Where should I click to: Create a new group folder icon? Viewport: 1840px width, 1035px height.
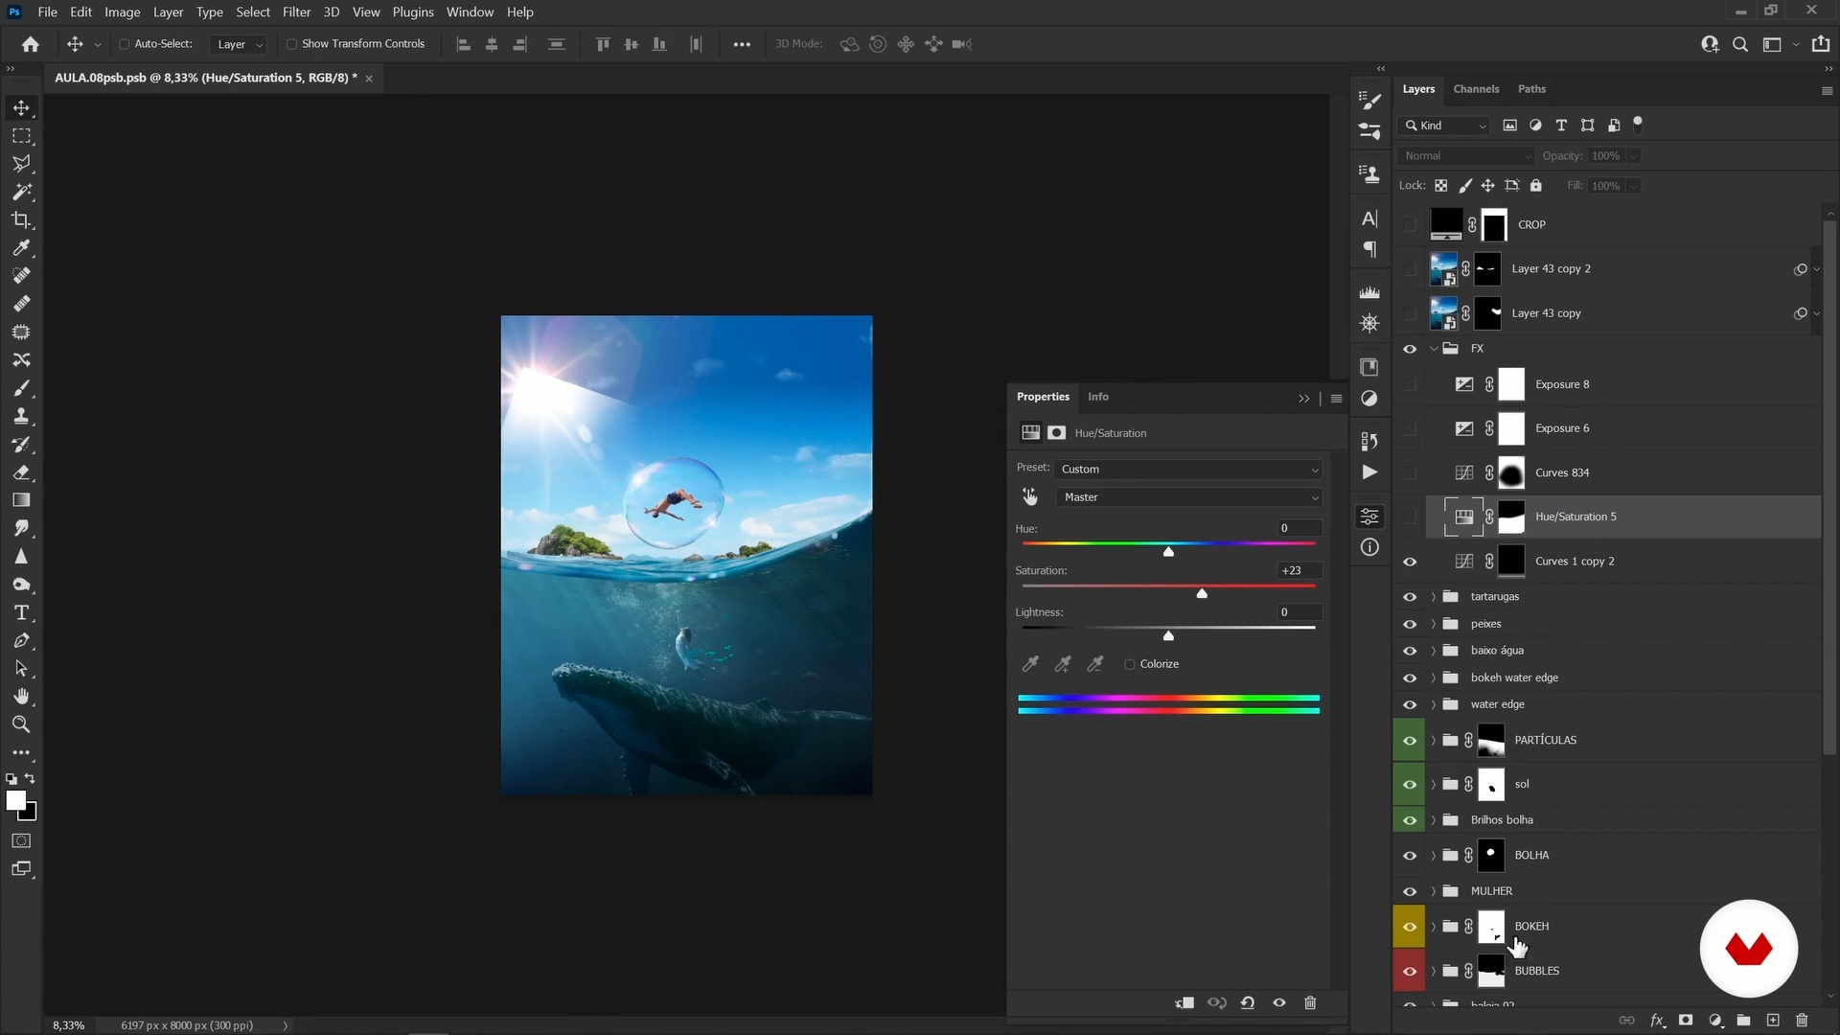[1744, 1021]
